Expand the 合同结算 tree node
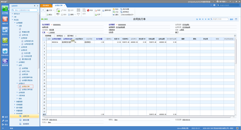Viewport: 241px width, 130px height. point(17,93)
